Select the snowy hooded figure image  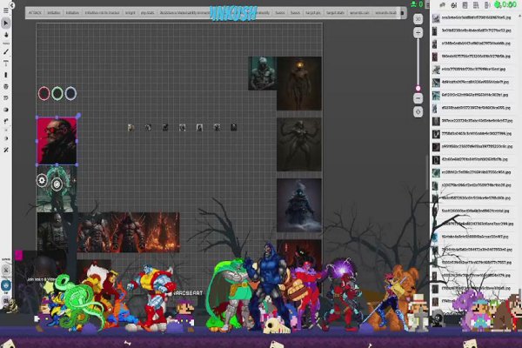[x=299, y=205]
